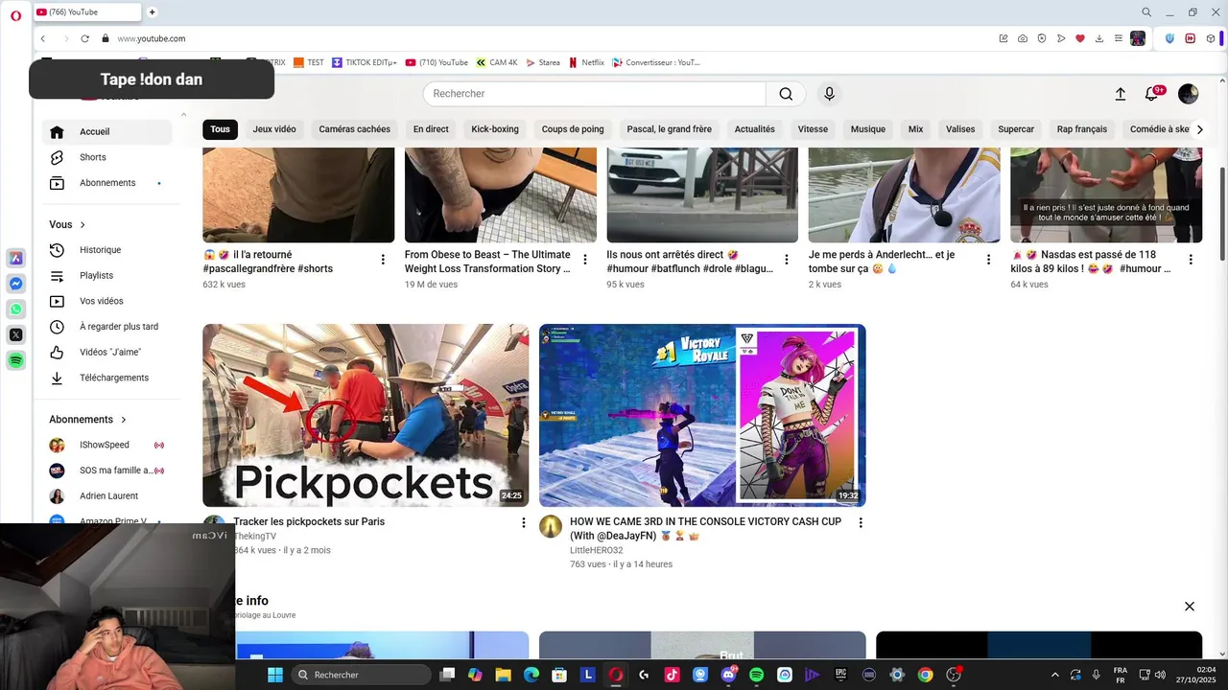Expand the Vous section chevron
Viewport: 1228px width, 690px height.
click(83, 224)
